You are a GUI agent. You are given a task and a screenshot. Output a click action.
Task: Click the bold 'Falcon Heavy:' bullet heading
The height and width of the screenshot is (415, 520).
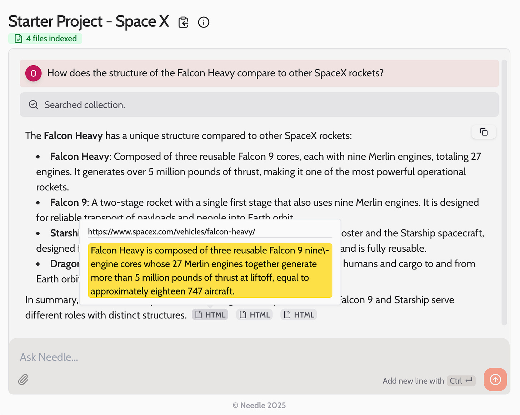81,157
